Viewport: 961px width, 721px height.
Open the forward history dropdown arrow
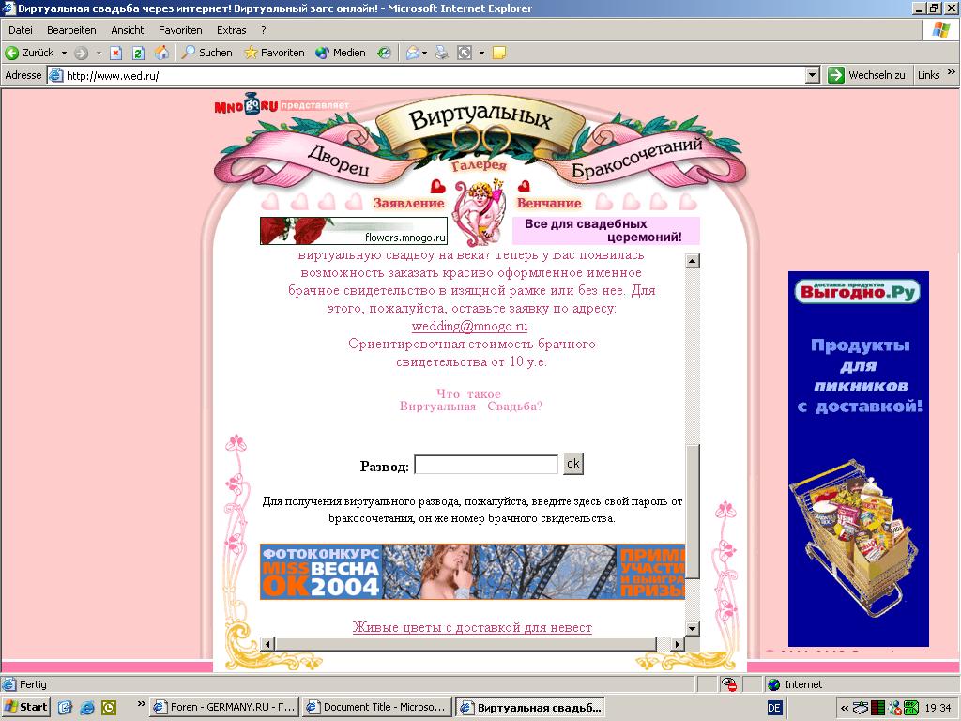coord(99,53)
